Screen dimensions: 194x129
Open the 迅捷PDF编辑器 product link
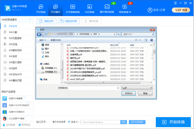17,98
